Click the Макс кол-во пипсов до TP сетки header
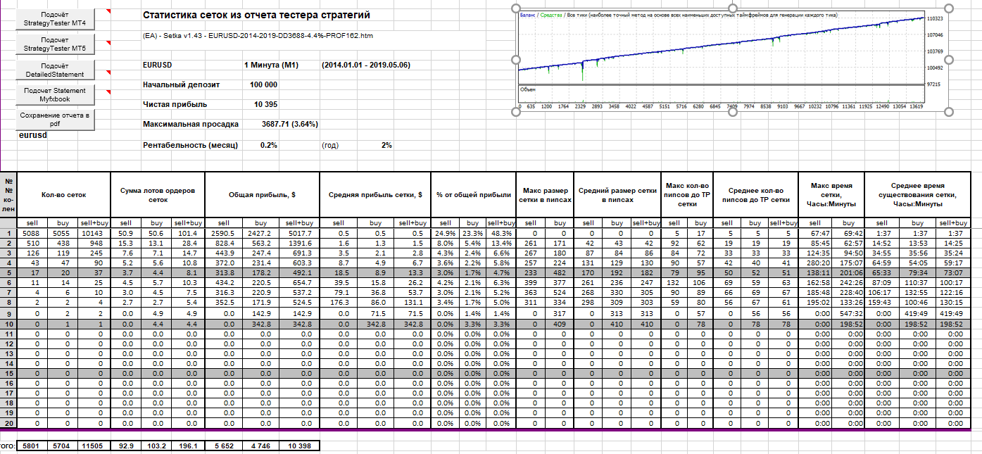The height and width of the screenshot is (454, 982). point(686,195)
